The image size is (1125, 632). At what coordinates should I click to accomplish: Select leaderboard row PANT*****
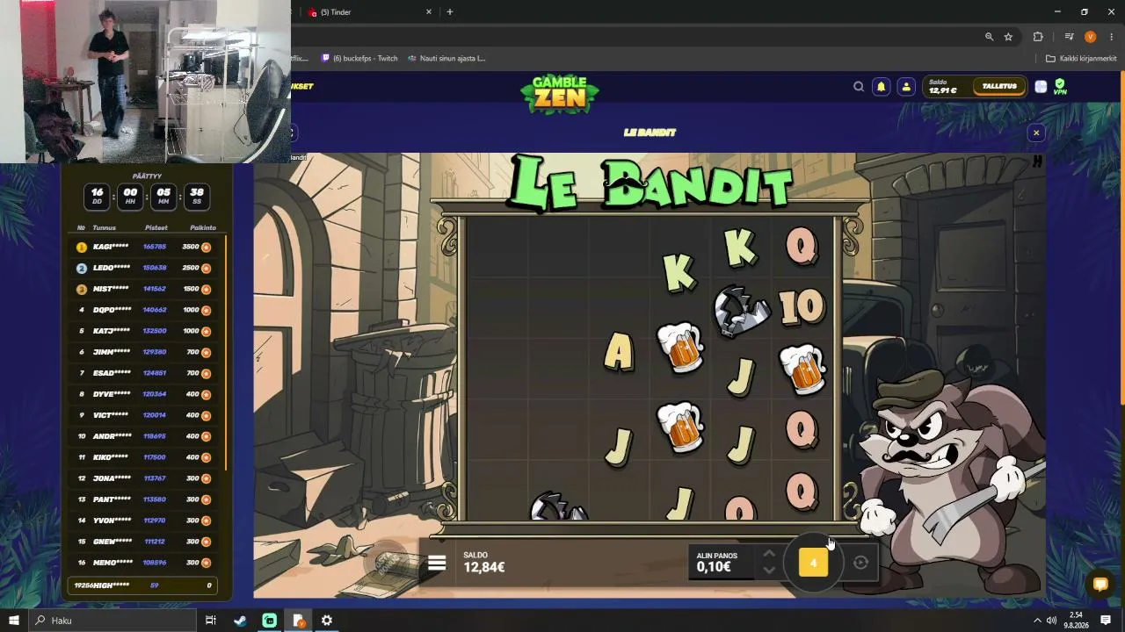tap(144, 499)
